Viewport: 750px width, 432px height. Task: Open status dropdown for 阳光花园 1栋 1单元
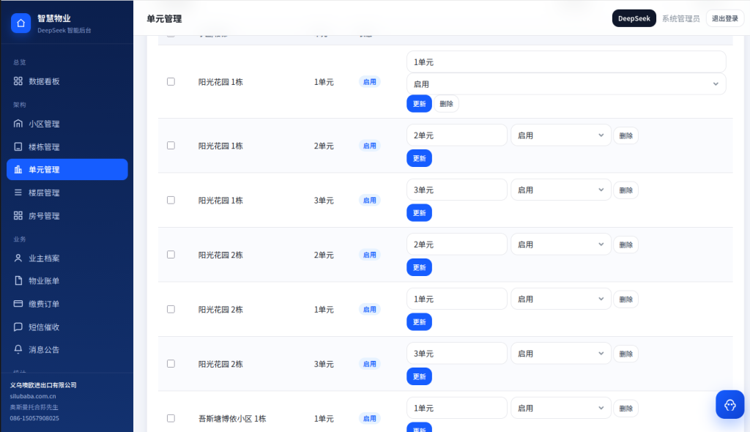pos(566,83)
